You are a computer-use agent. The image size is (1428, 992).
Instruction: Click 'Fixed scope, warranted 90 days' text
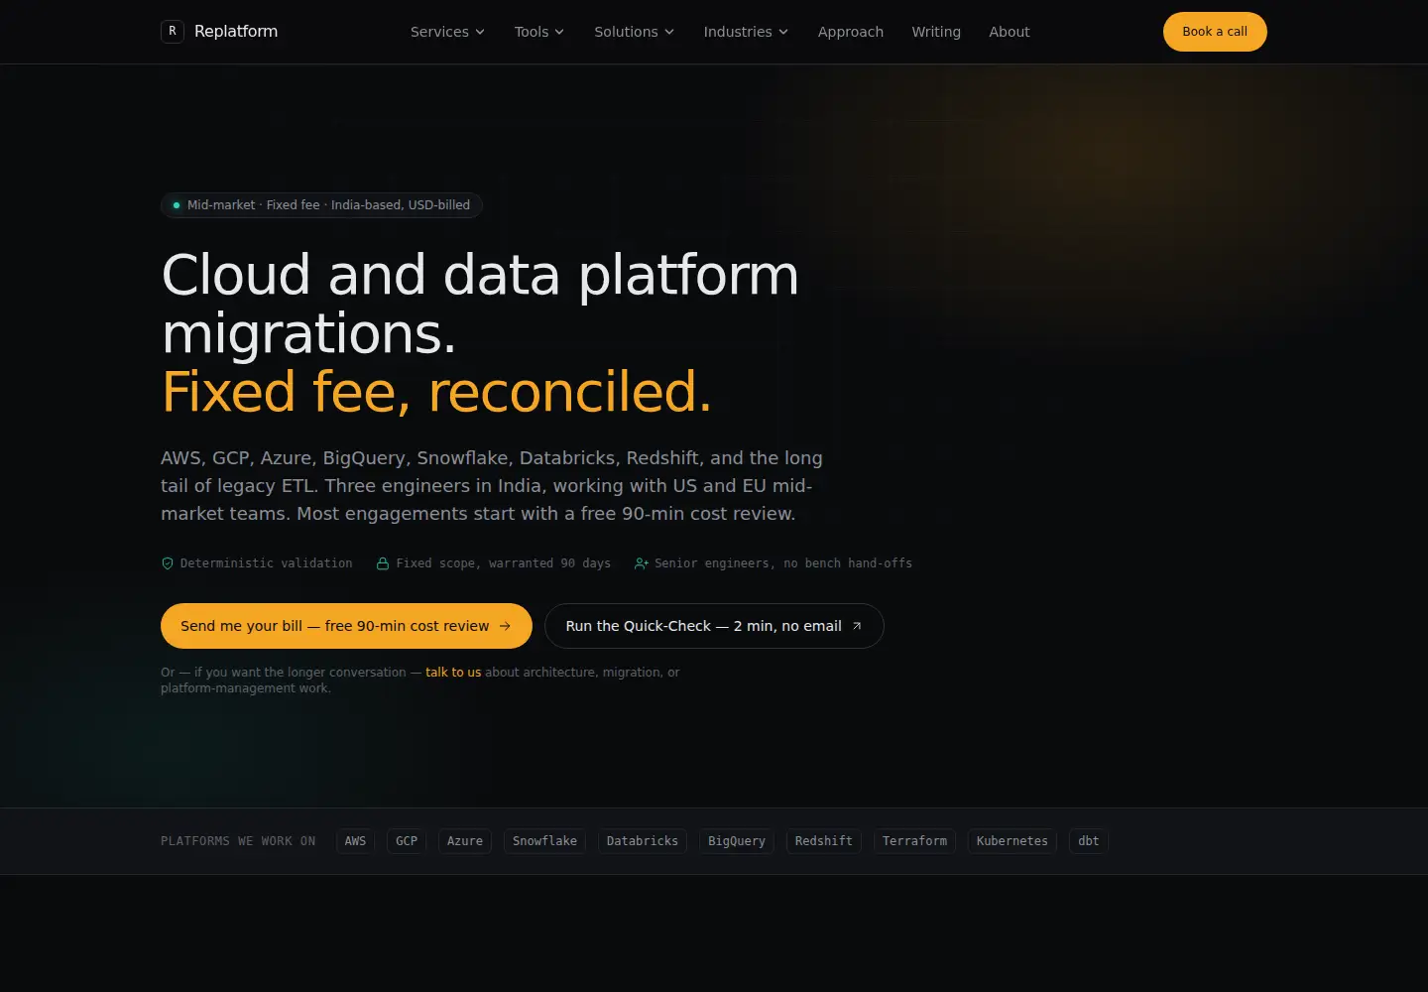click(504, 563)
